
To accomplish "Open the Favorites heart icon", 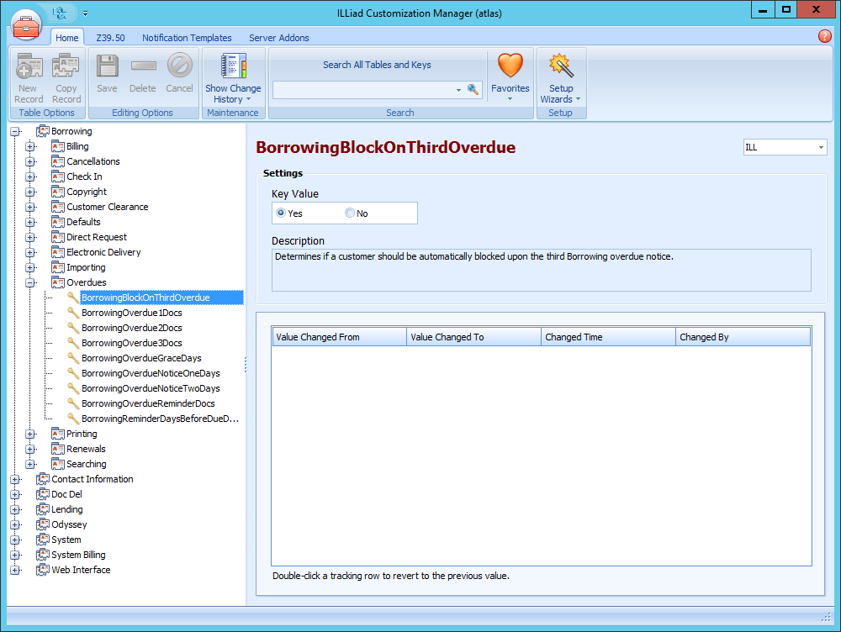I will click(x=510, y=66).
